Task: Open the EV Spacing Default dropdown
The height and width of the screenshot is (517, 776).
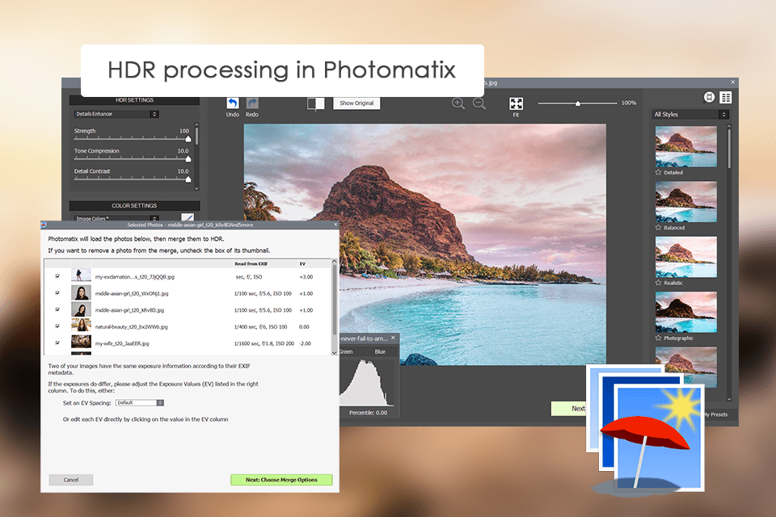Action: [x=140, y=403]
